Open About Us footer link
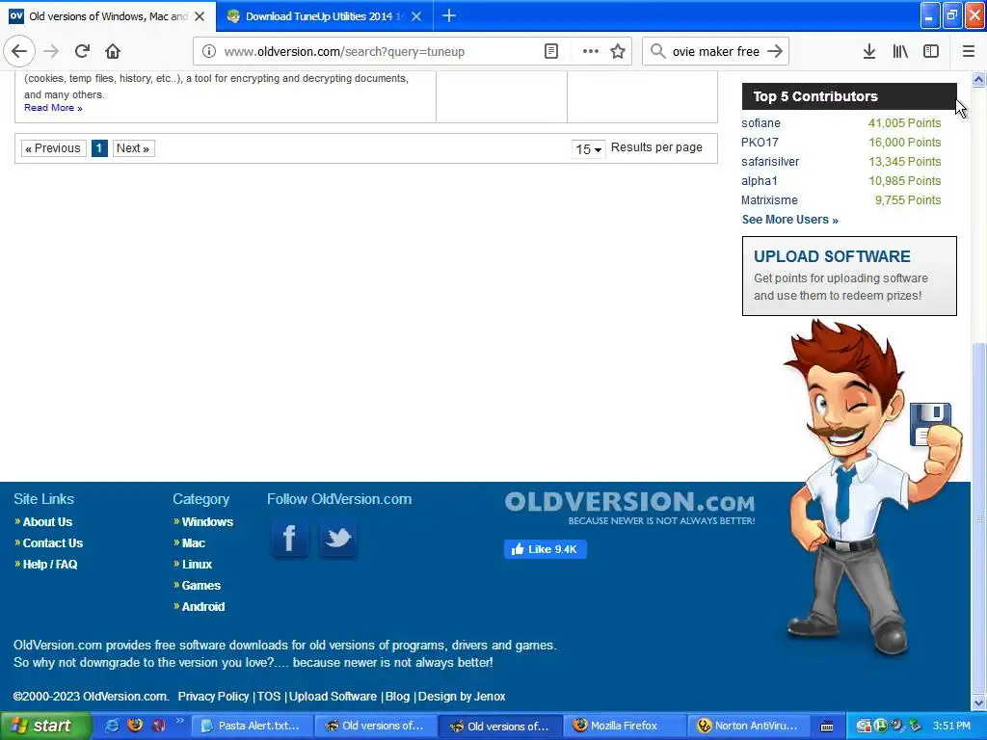This screenshot has width=987, height=740. pyautogui.click(x=47, y=521)
